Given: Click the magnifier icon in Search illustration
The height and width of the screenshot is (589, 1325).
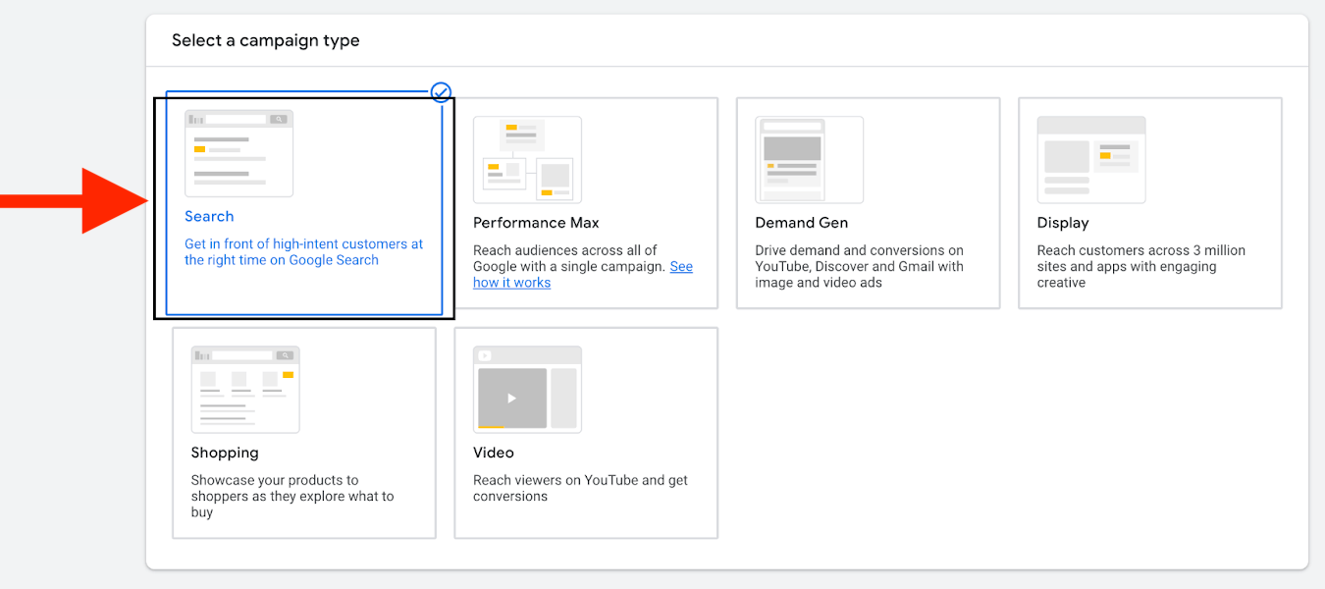Looking at the screenshot, I should pyautogui.click(x=279, y=120).
